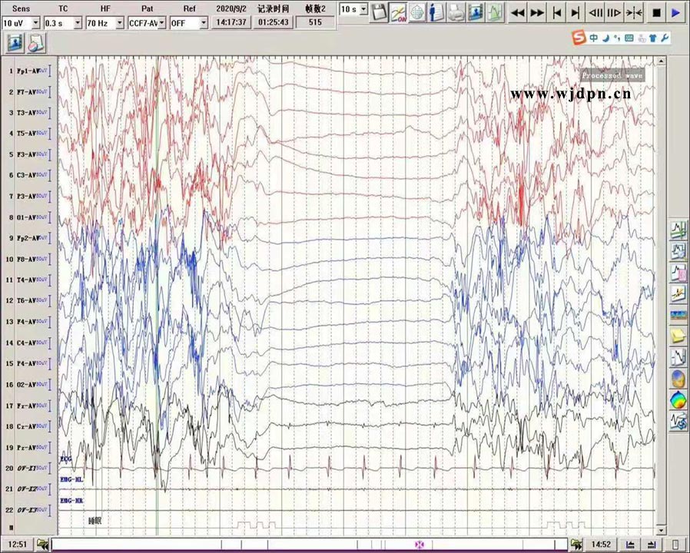The image size is (690, 553).
Task: Open the video monitor icon below Sens
Action: point(15,43)
